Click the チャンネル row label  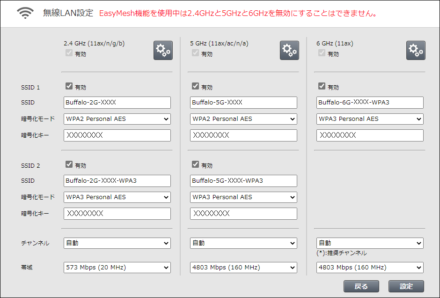click(x=35, y=243)
